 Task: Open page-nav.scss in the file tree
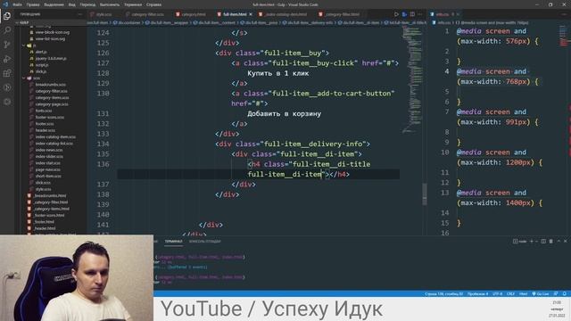[x=48, y=169]
